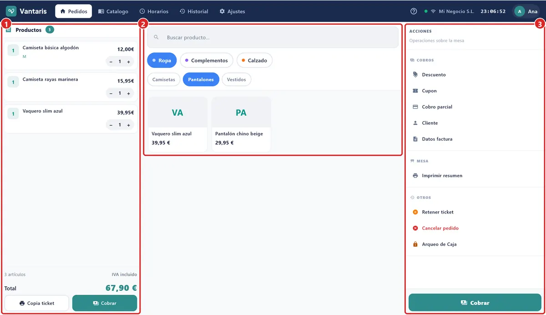Viewport: 546px width, 315px height.
Task: Click the Cobro parcial card icon
Action: click(x=415, y=107)
